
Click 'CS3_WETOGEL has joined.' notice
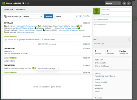click(47, 44)
